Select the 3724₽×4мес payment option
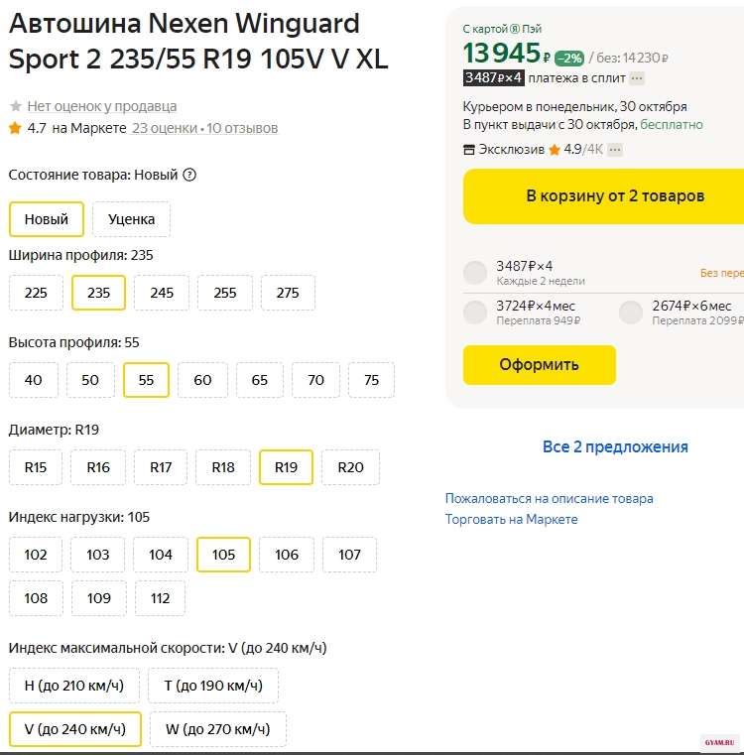The width and height of the screenshot is (744, 755). [x=475, y=313]
